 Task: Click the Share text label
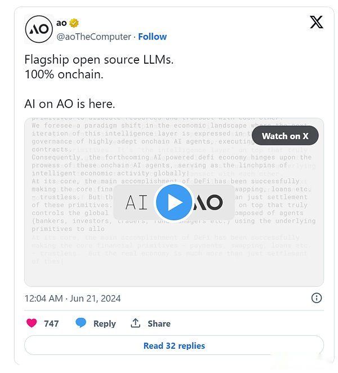[x=159, y=323]
